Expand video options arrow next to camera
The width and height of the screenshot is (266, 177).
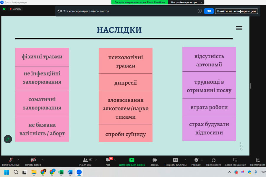pos(43,160)
